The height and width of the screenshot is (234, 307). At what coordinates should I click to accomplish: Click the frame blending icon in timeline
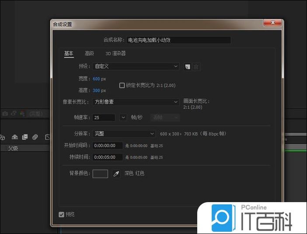click(25, 137)
